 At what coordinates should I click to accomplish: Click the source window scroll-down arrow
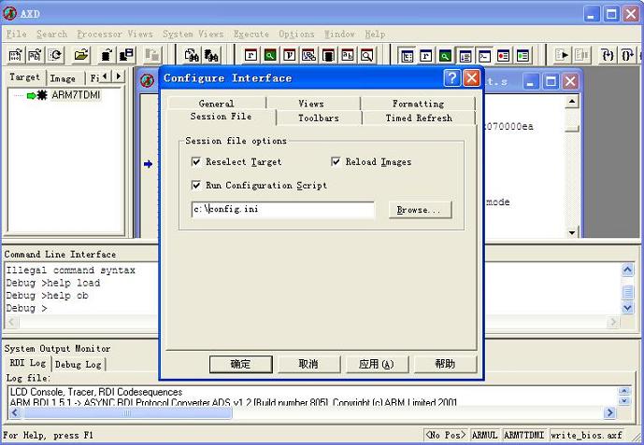pos(572,232)
